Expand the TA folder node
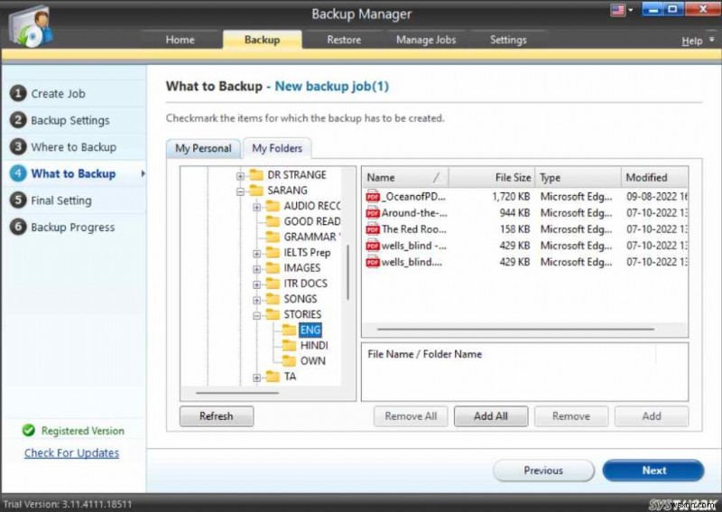This screenshot has width=722, height=512. click(x=257, y=377)
